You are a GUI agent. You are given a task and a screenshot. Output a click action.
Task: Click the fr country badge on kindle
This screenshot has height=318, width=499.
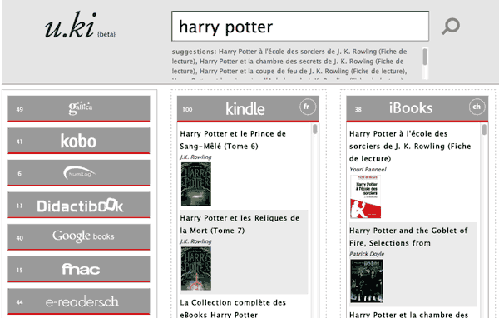pyautogui.click(x=308, y=107)
